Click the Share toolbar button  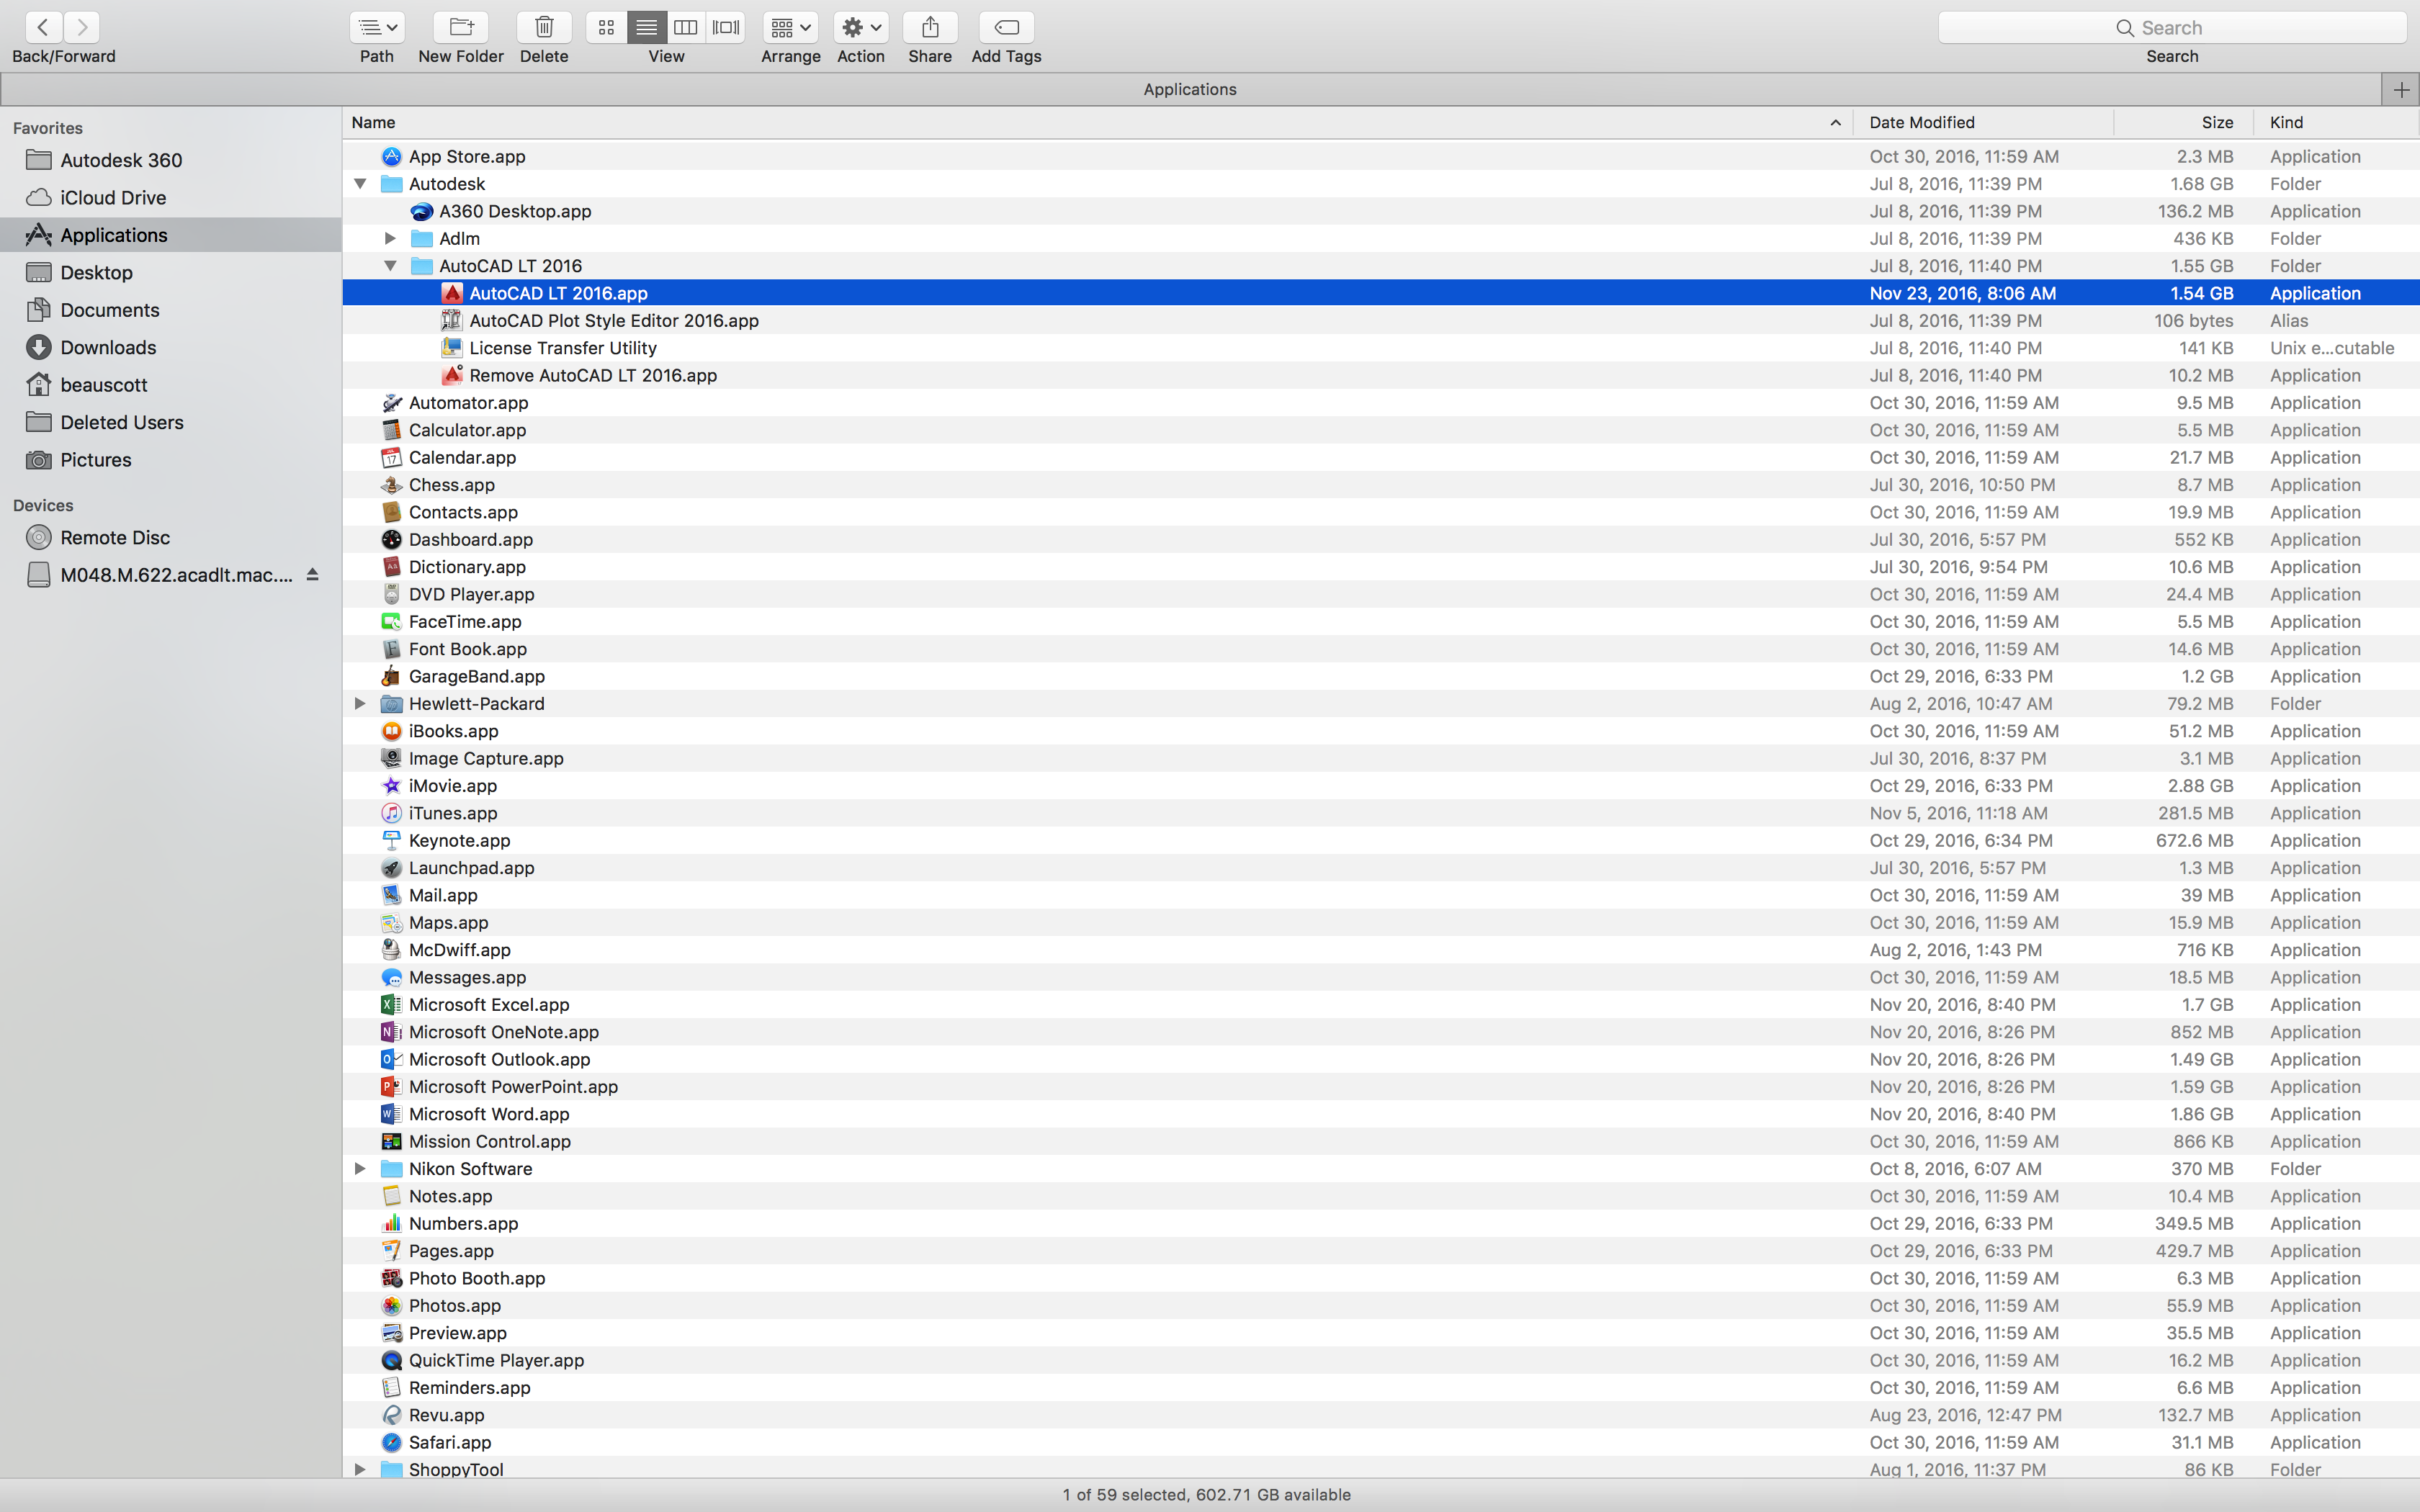[x=930, y=27]
